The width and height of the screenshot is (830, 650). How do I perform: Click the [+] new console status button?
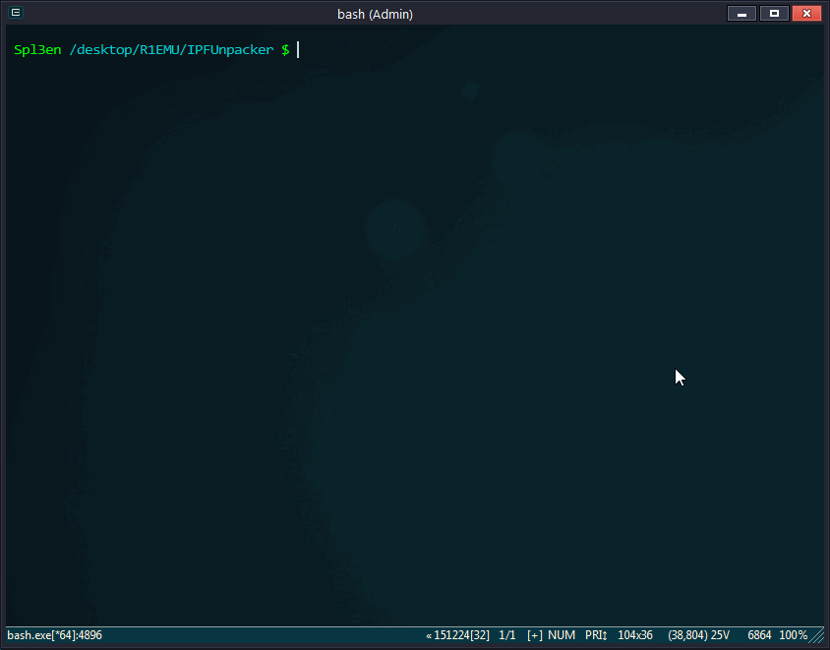click(535, 635)
